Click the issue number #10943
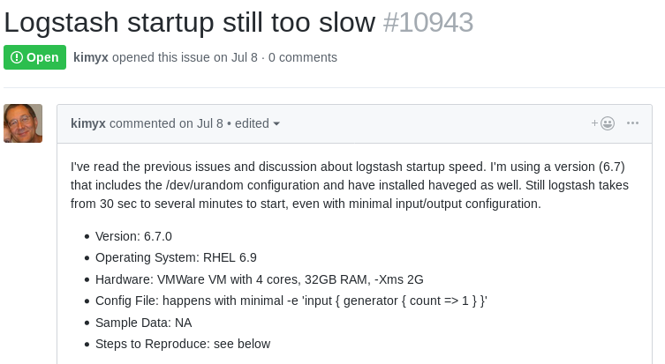This screenshot has width=665, height=364. pos(428,22)
